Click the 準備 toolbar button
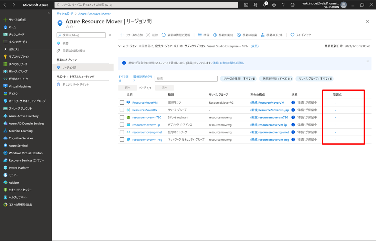This screenshot has height=241, width=376. pyautogui.click(x=203, y=35)
